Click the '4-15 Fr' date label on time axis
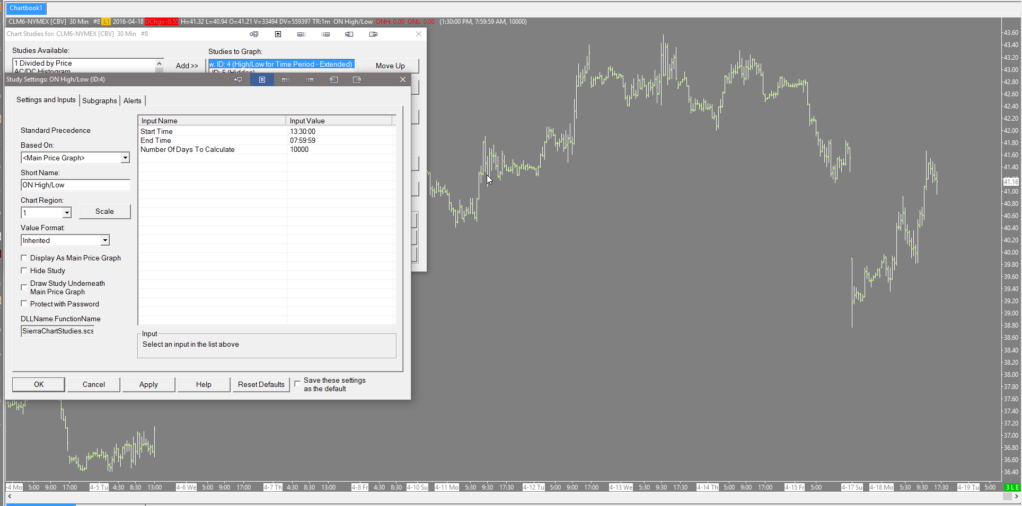 click(x=795, y=487)
